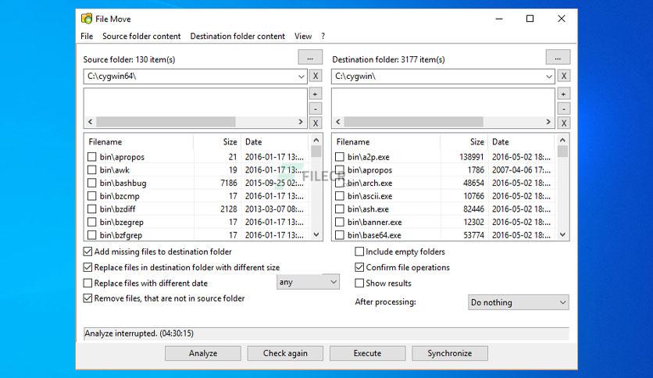
Task: Sort destination list by Date column header
Action: click(522, 141)
